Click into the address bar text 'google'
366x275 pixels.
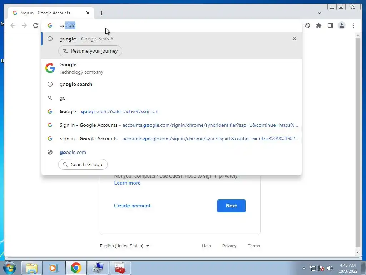(x=68, y=25)
